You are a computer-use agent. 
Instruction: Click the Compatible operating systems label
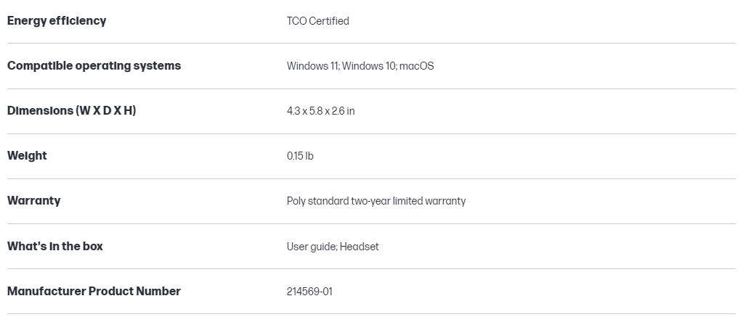coord(94,65)
